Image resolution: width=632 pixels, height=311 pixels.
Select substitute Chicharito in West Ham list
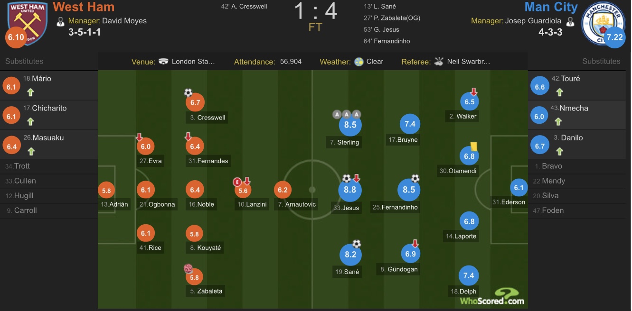[49, 108]
